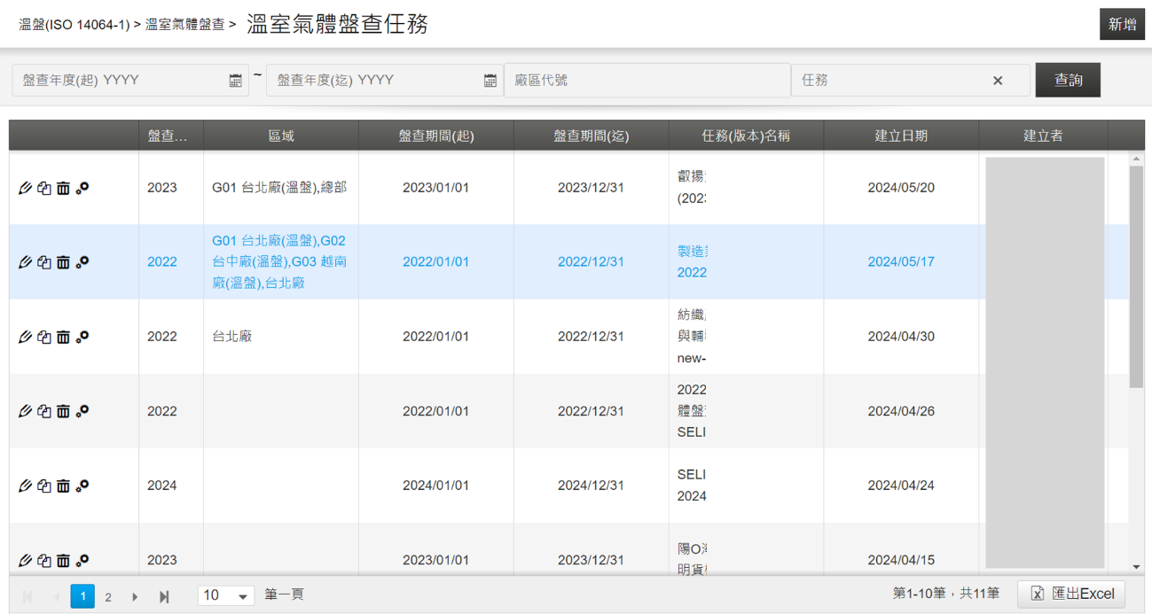This screenshot has height=614, width=1152.
Task: Open gear settings for the task created 2024/04/26
Action: (x=82, y=411)
